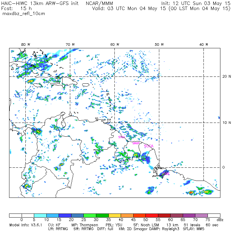
Task: Click the light blue 10–15 dBz legend swatch
Action: pos(53,215)
